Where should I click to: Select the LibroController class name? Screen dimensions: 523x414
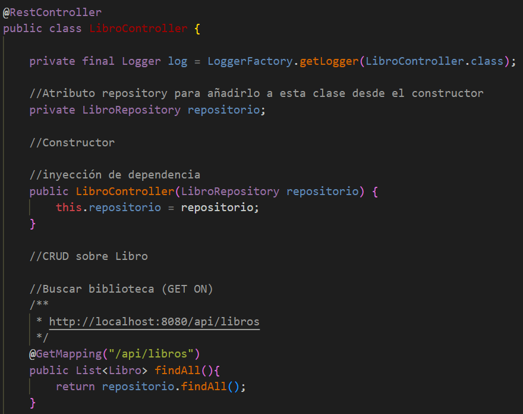coord(138,28)
